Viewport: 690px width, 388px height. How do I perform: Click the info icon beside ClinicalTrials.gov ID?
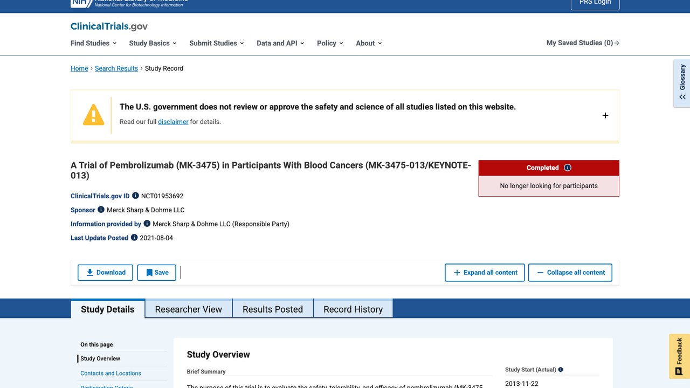[135, 196]
